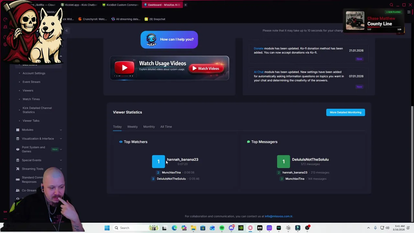Click the Standard Command Responses icon

tap(18, 179)
